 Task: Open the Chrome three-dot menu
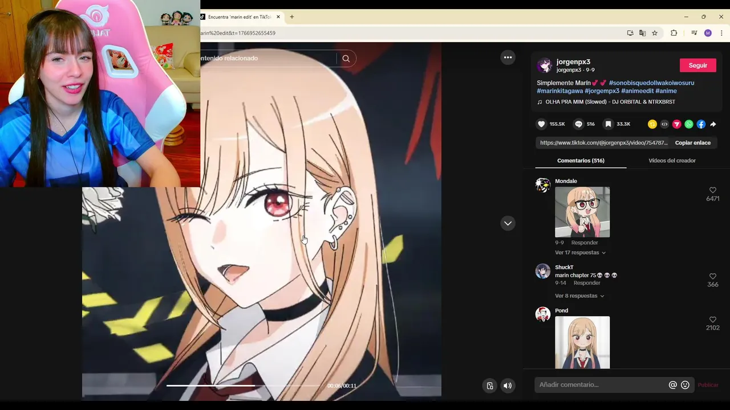(x=721, y=33)
